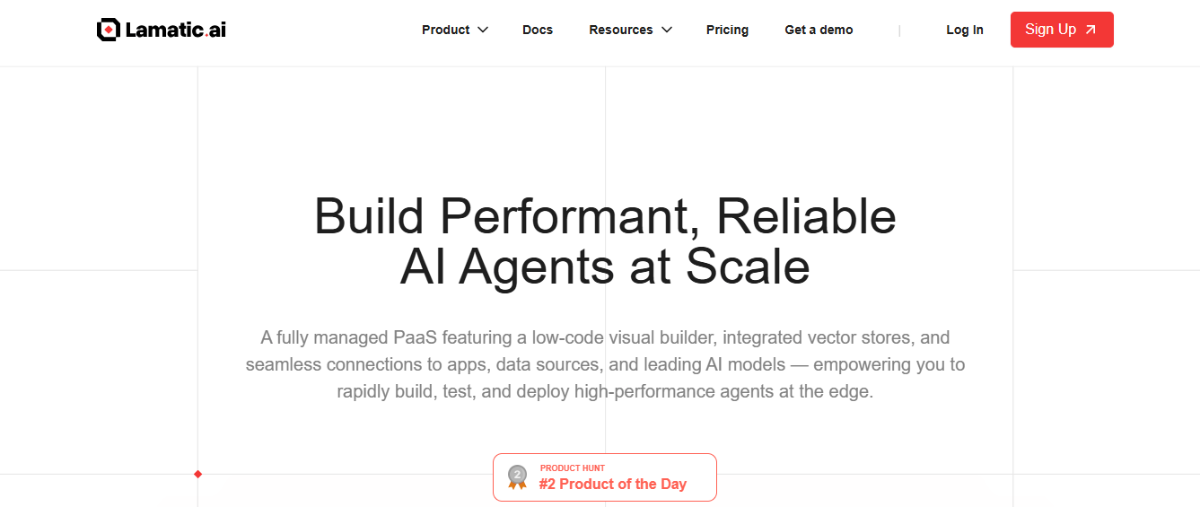Image resolution: width=1200 pixels, height=507 pixels.
Task: Click the Log In link
Action: [965, 30]
